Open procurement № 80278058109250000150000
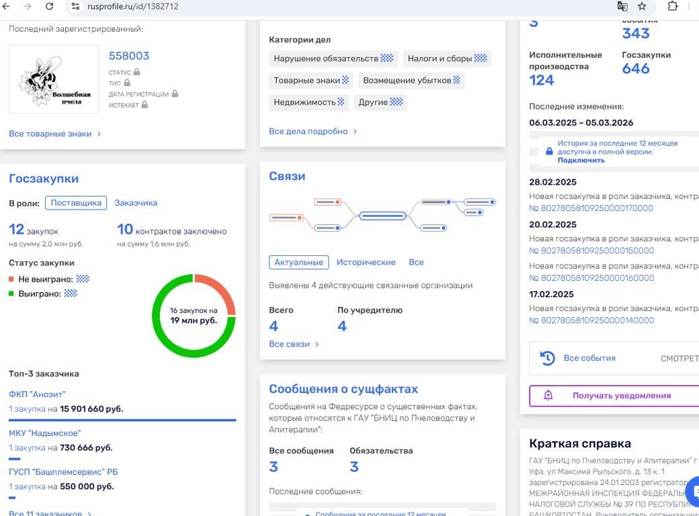This screenshot has height=516, width=699. [x=591, y=251]
